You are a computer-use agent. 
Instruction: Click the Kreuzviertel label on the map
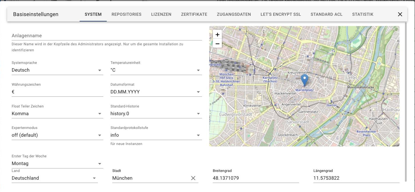click(x=297, y=73)
